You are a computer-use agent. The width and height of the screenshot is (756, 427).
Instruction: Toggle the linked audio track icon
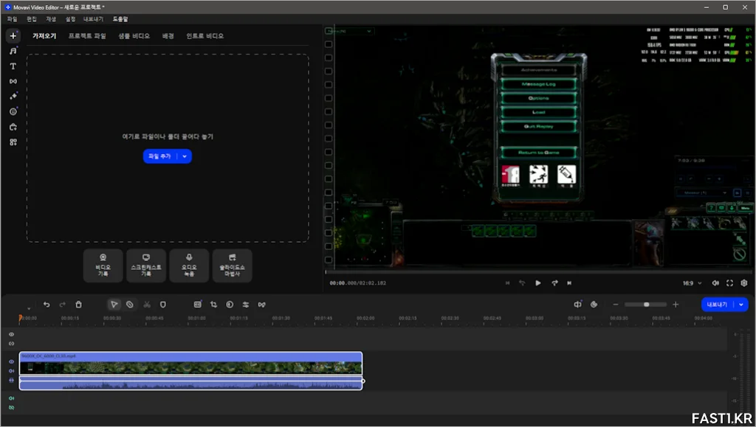click(12, 380)
